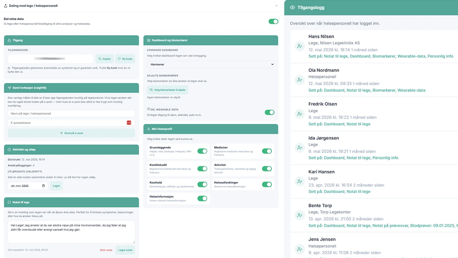Viewport: 458px width, 258px height.
Task: Toggle the Aktivitet switch
Action: point(267,169)
